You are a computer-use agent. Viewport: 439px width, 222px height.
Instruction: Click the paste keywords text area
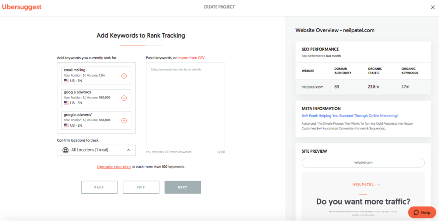185,105
